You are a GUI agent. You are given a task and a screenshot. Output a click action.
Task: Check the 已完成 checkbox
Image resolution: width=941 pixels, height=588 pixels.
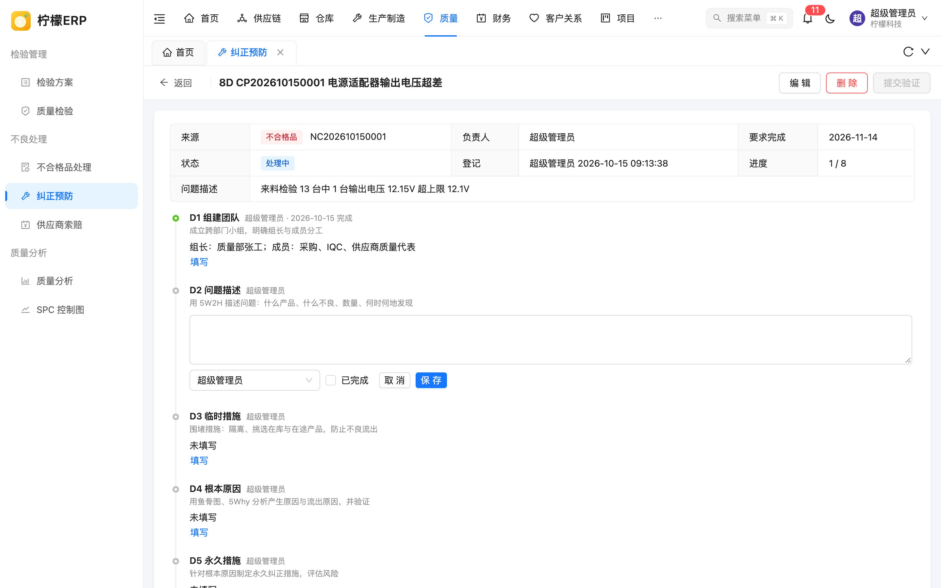click(x=331, y=380)
